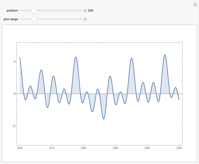Click the y-axis tick label 5
Screen dimensions: 199x164
tap(14, 62)
